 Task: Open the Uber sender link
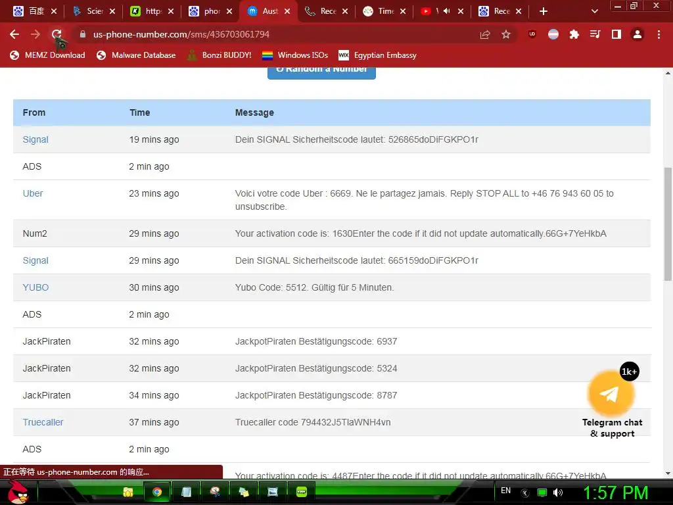tap(33, 193)
